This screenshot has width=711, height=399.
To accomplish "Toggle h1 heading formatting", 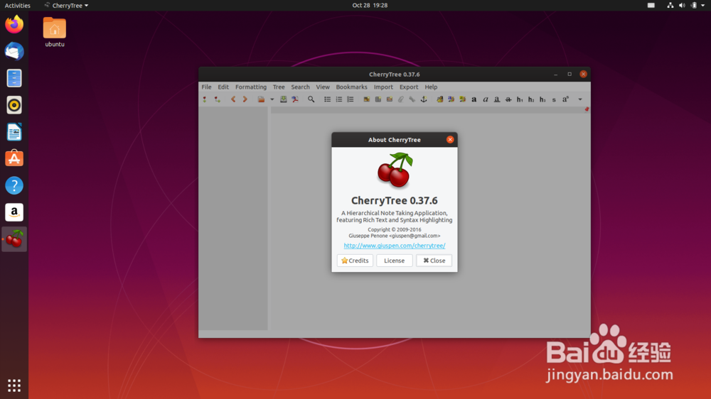I will tap(520, 99).
